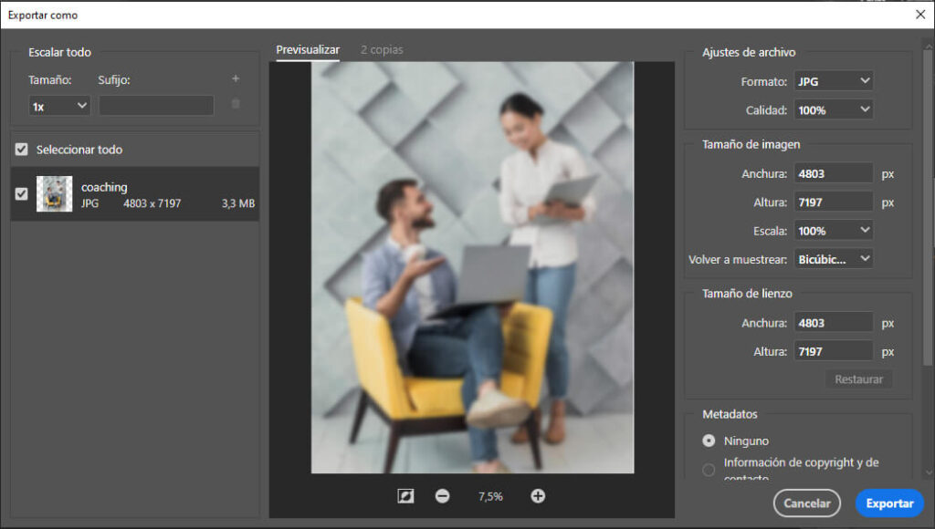Click the Cancelar button
The width and height of the screenshot is (935, 529).
pos(807,503)
